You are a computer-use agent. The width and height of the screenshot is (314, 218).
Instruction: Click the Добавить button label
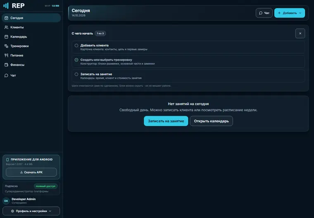(x=290, y=13)
